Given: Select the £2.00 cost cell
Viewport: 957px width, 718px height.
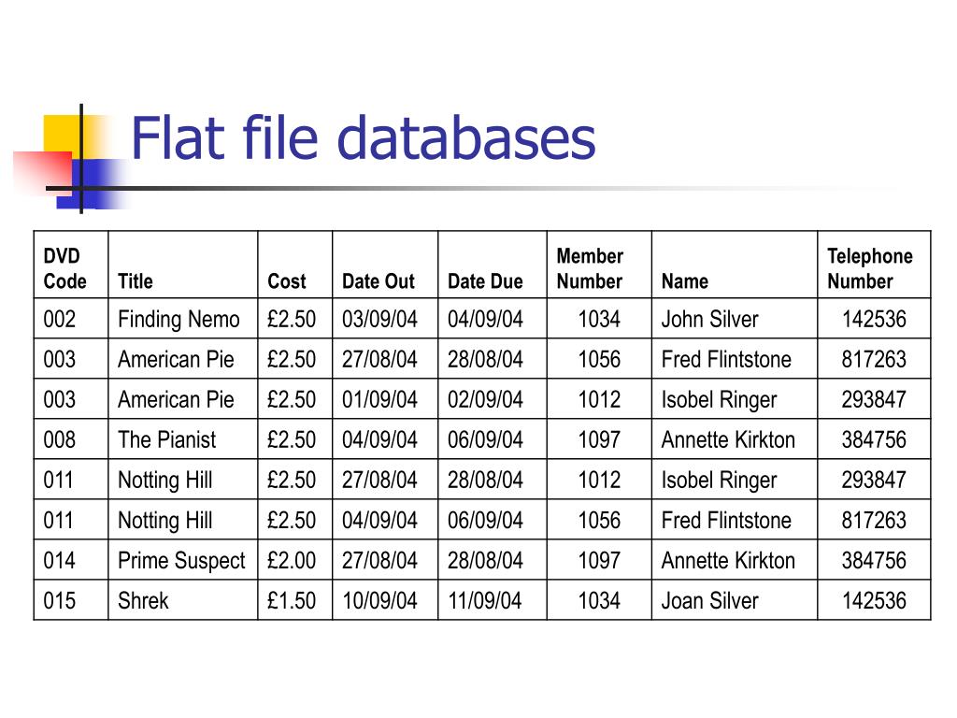Looking at the screenshot, I should tap(294, 560).
